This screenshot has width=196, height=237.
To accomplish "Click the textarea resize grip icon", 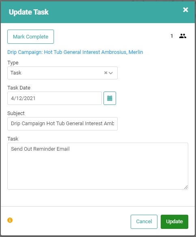I will (186, 187).
